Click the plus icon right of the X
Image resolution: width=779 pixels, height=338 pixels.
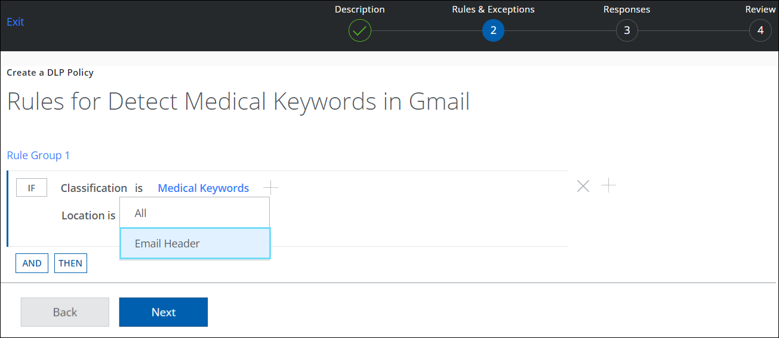(608, 185)
